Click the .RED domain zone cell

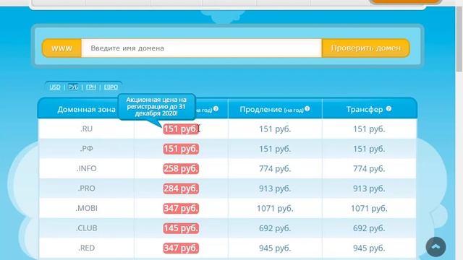(86, 248)
